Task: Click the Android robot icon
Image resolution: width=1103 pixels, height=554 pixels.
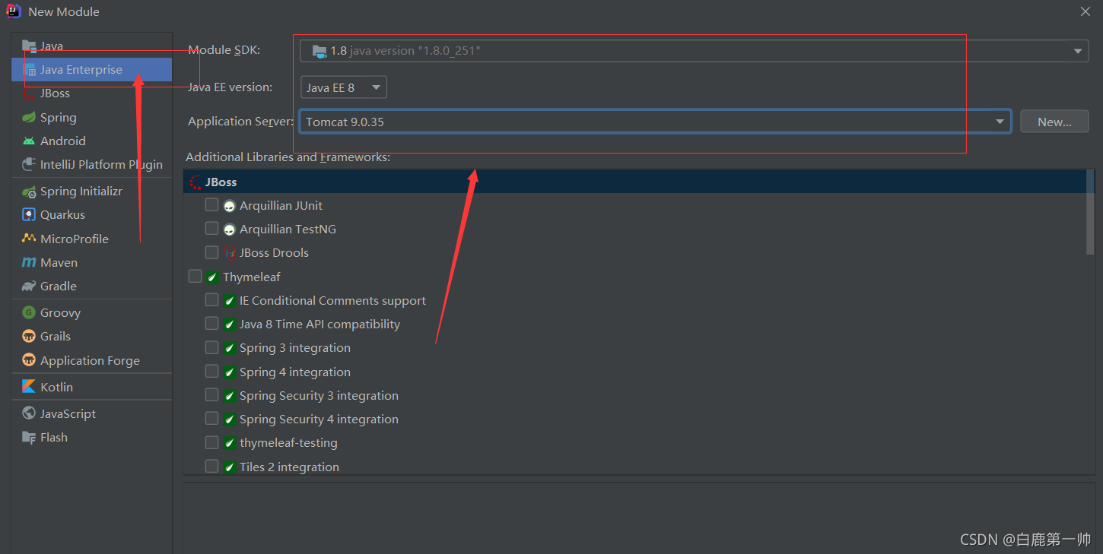Action: 29,141
